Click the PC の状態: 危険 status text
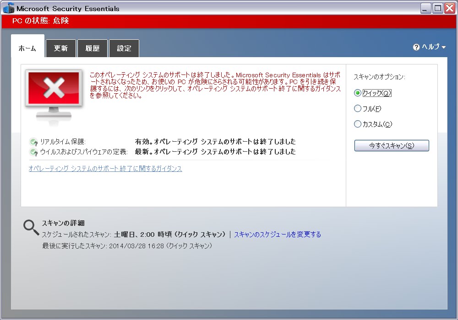This screenshot has width=458, height=320. tap(41, 21)
